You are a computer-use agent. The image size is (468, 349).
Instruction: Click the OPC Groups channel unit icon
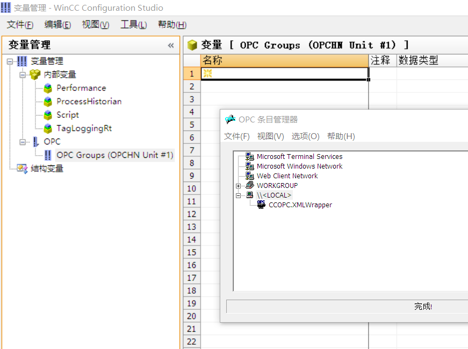(48, 155)
